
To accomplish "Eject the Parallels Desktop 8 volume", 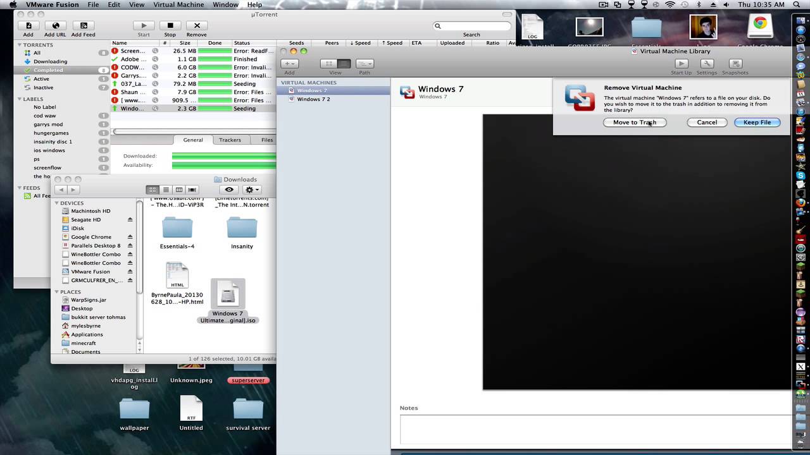I will click(130, 246).
